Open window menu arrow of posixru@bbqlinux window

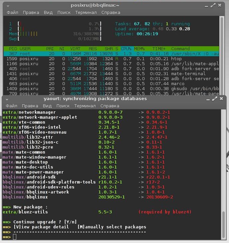pos(8,6)
